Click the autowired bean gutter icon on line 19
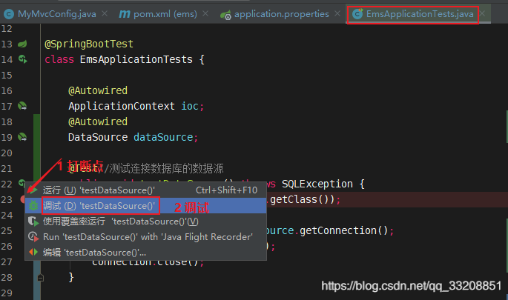 pos(22,137)
